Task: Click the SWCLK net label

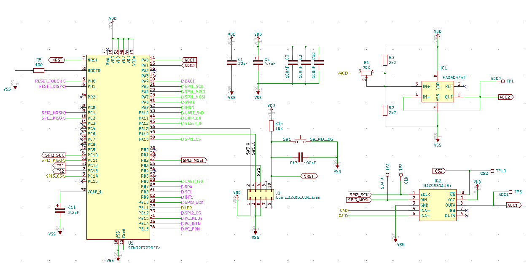Action: tap(253, 149)
